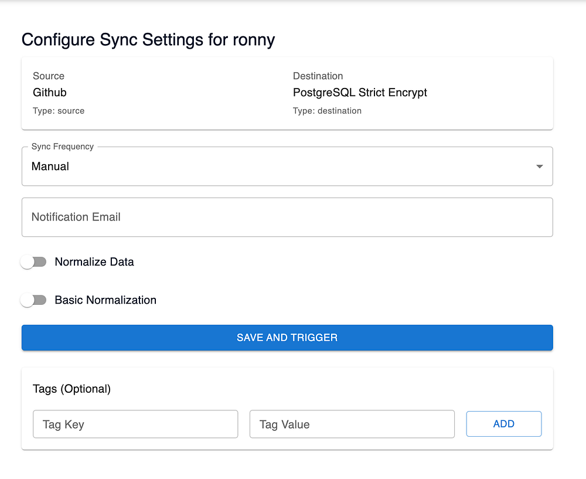
Task: Click the Source label in the card
Action: (49, 76)
